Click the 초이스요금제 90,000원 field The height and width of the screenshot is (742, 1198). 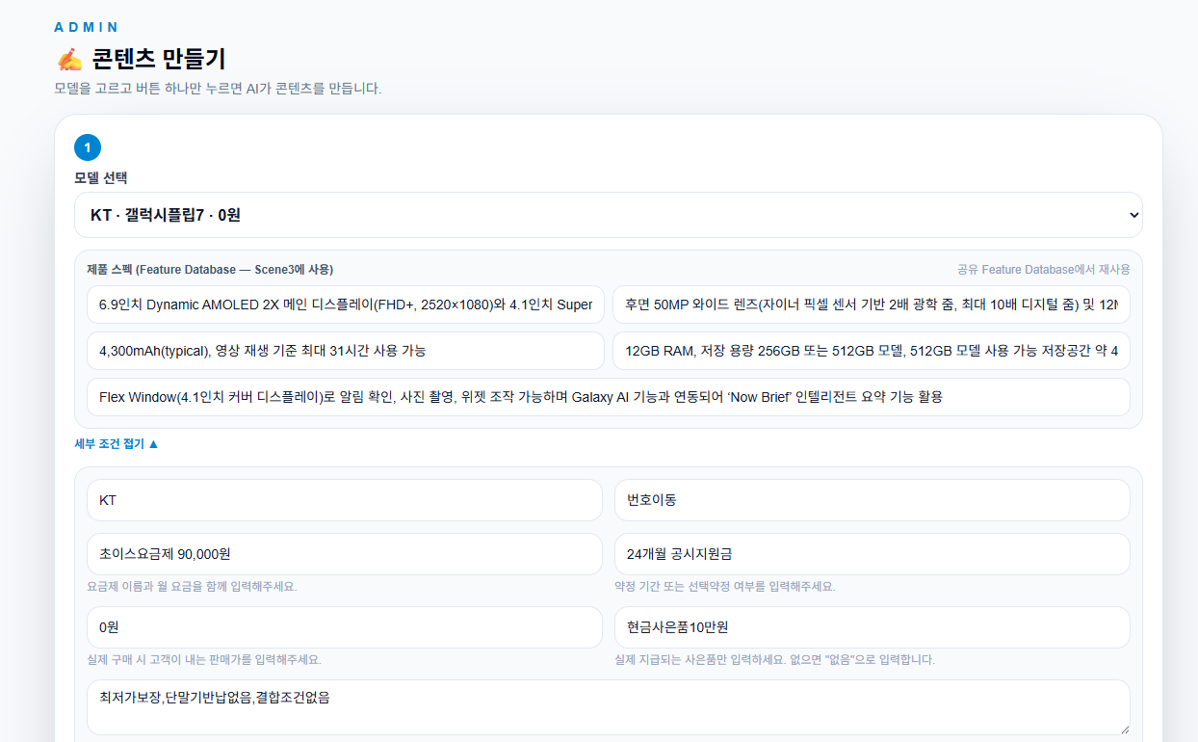tap(345, 554)
